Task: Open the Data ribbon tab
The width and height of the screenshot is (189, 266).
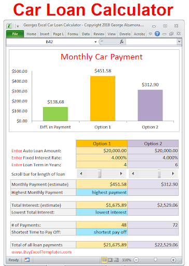Action: point(86,34)
